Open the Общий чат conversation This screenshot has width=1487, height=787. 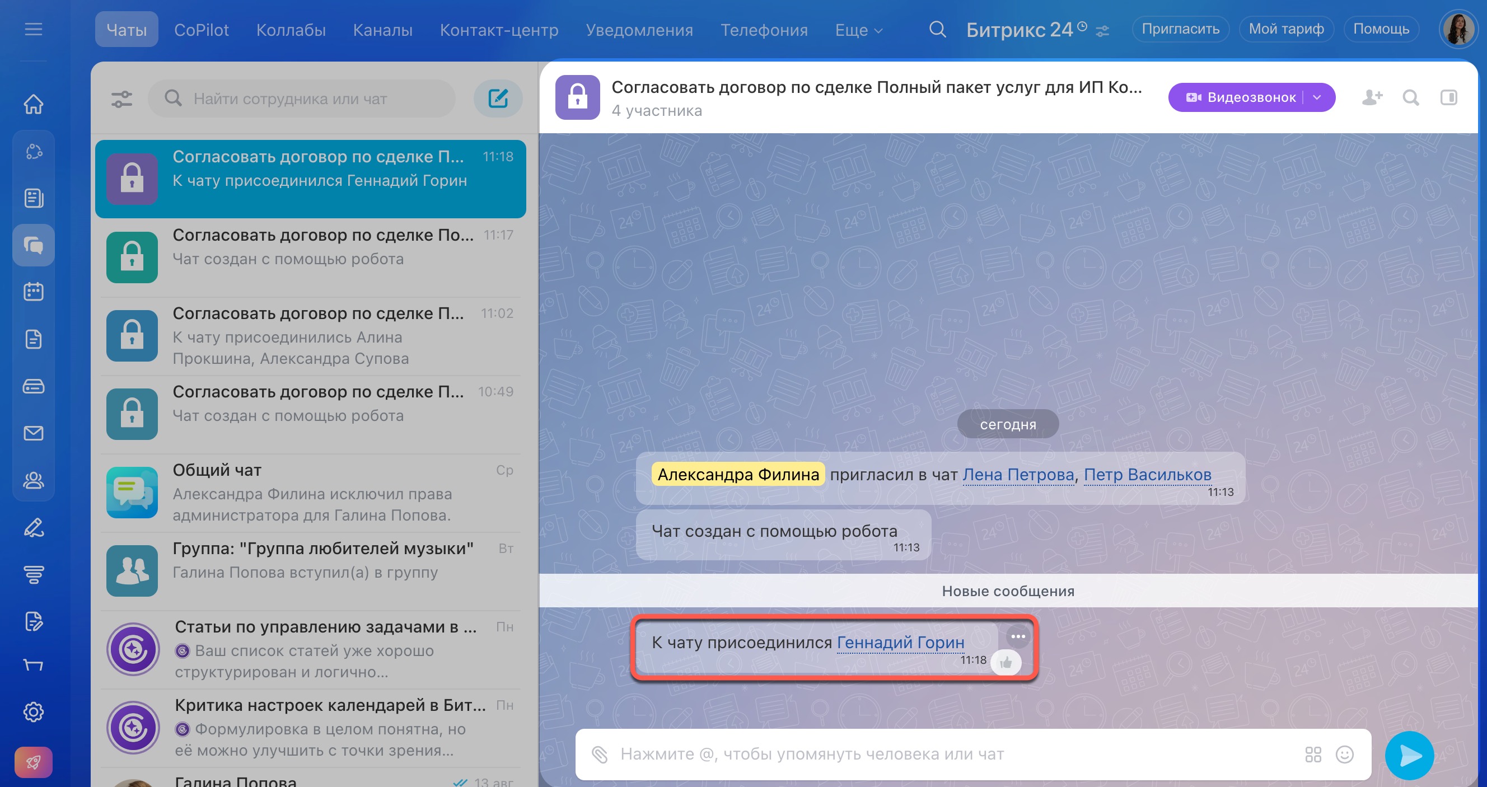point(311,493)
